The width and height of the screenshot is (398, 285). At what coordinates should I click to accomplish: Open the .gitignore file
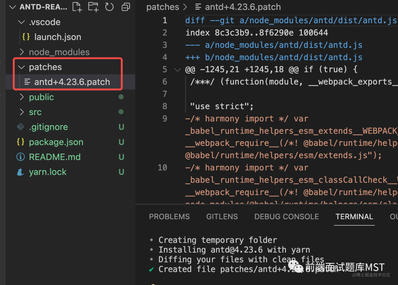click(x=49, y=127)
